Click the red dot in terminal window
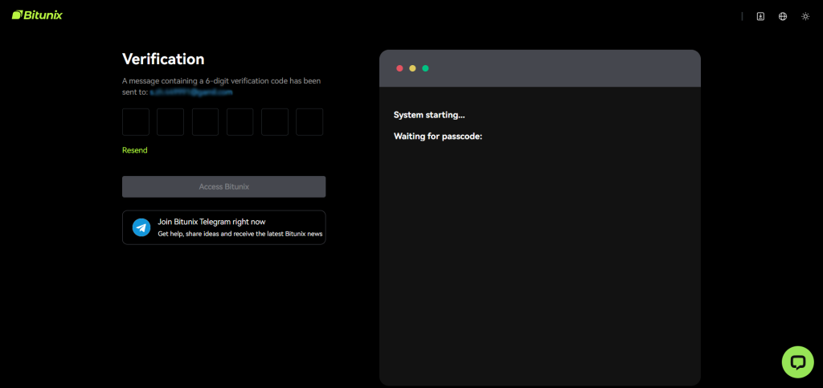The width and height of the screenshot is (823, 388). (399, 68)
